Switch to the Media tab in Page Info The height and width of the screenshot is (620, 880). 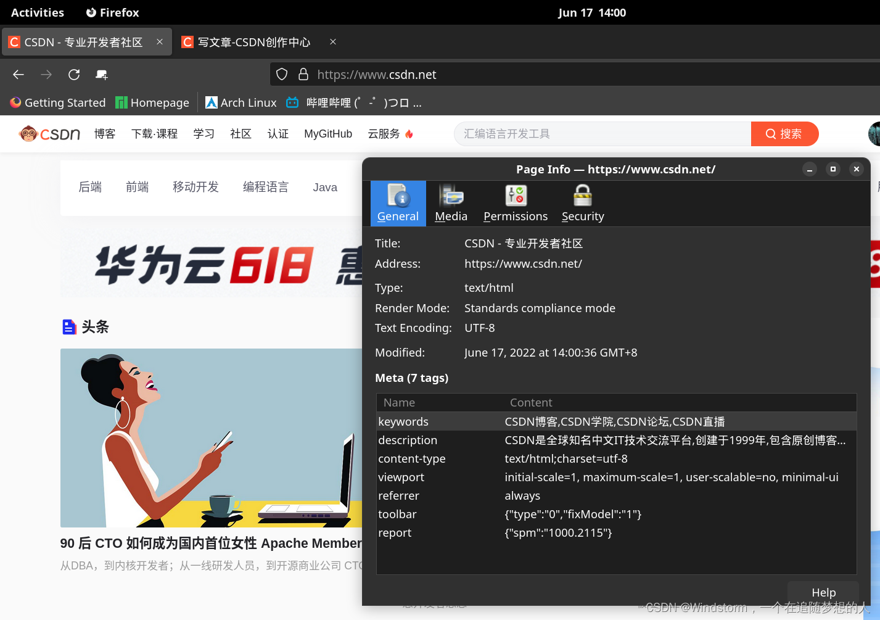click(x=451, y=204)
